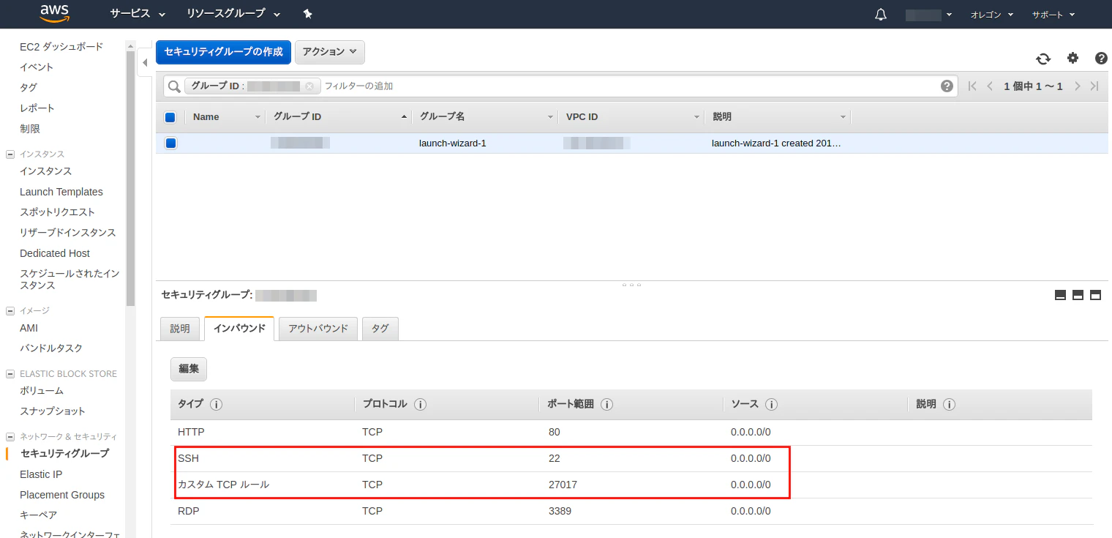Viewport: 1112px width, 538px height.
Task: Open Elastic IP in sidebar
Action: coord(41,474)
